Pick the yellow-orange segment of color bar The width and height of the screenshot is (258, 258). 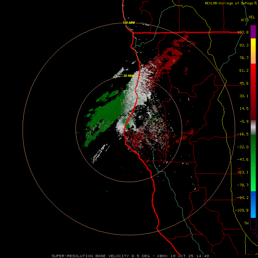point(253,51)
